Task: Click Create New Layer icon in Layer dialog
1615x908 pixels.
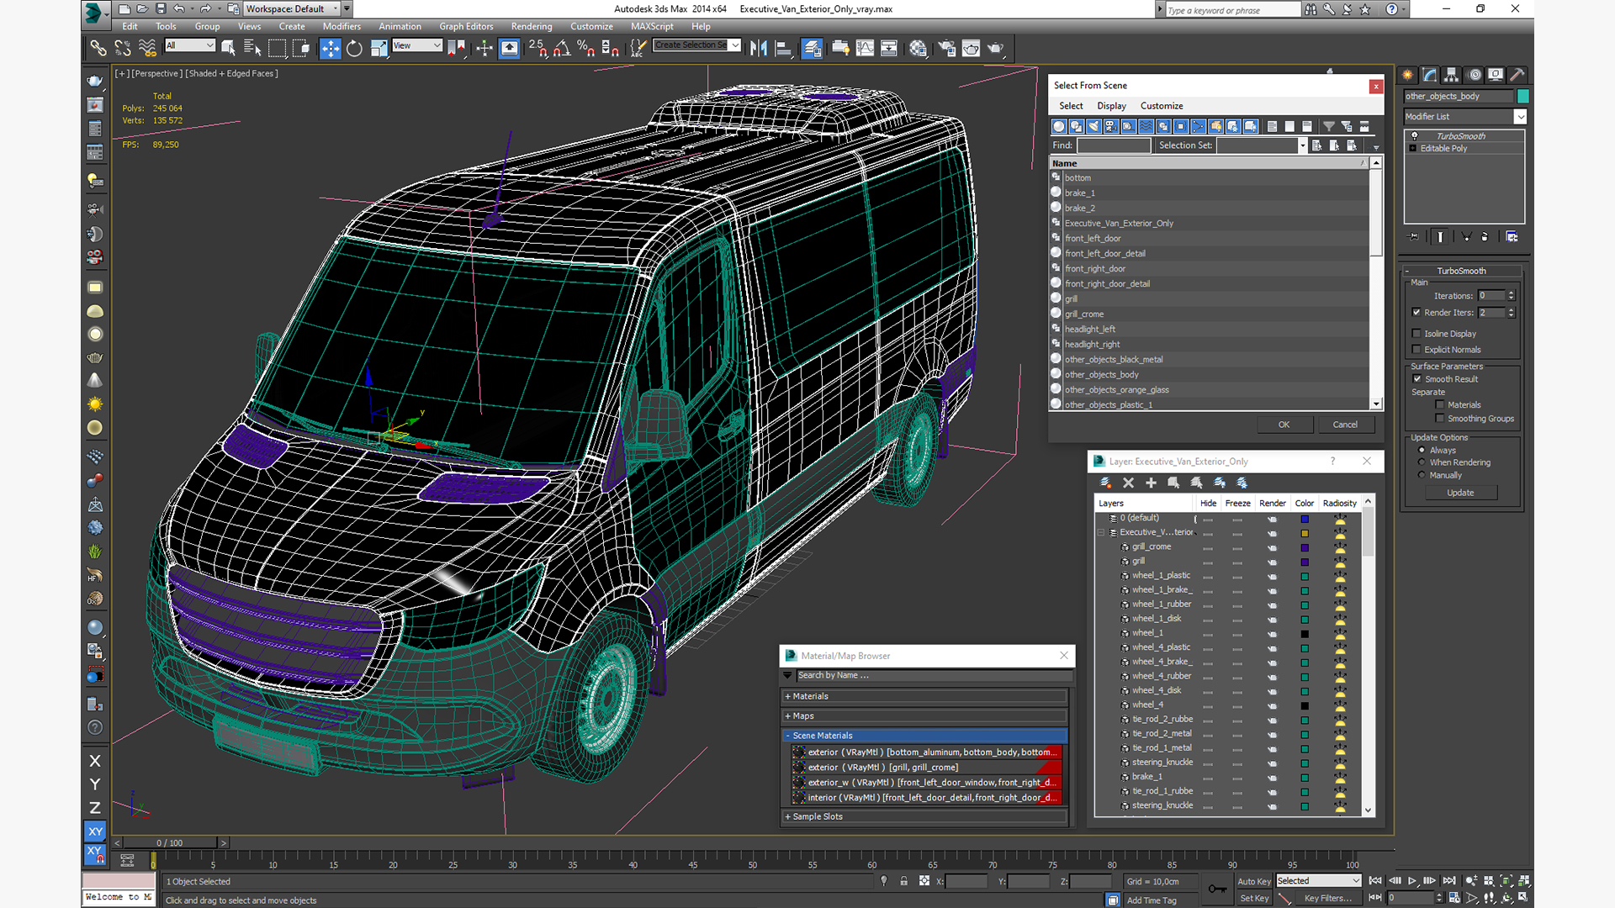Action: (x=1105, y=483)
